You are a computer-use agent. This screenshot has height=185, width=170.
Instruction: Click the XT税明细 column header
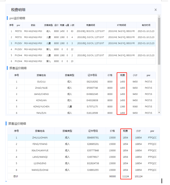pos(121,25)
